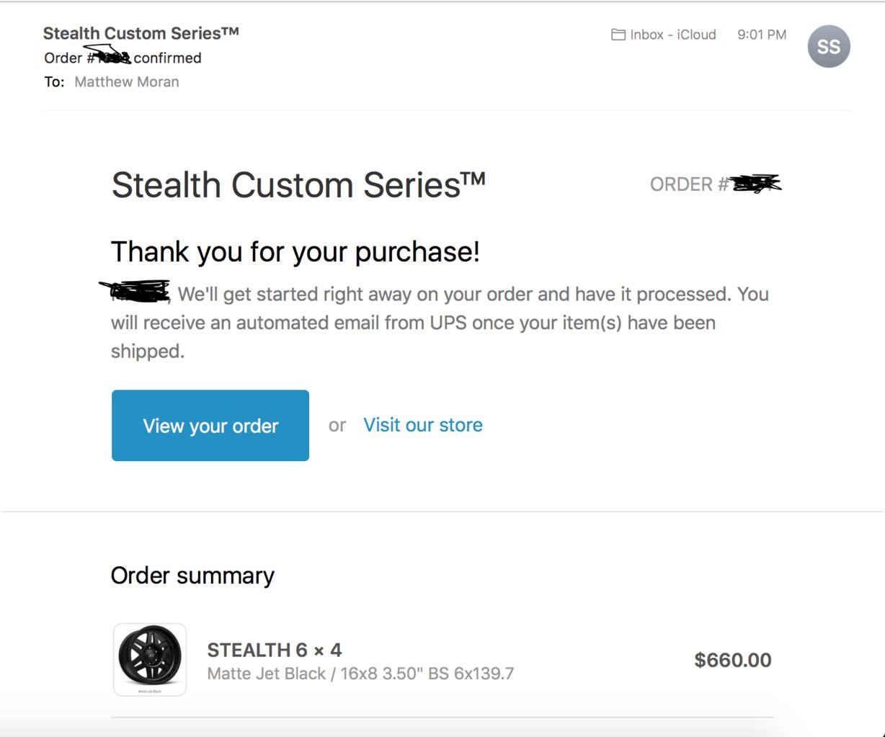Image resolution: width=885 pixels, height=737 pixels.
Task: Click the SS sender avatar circle
Action: [829, 46]
